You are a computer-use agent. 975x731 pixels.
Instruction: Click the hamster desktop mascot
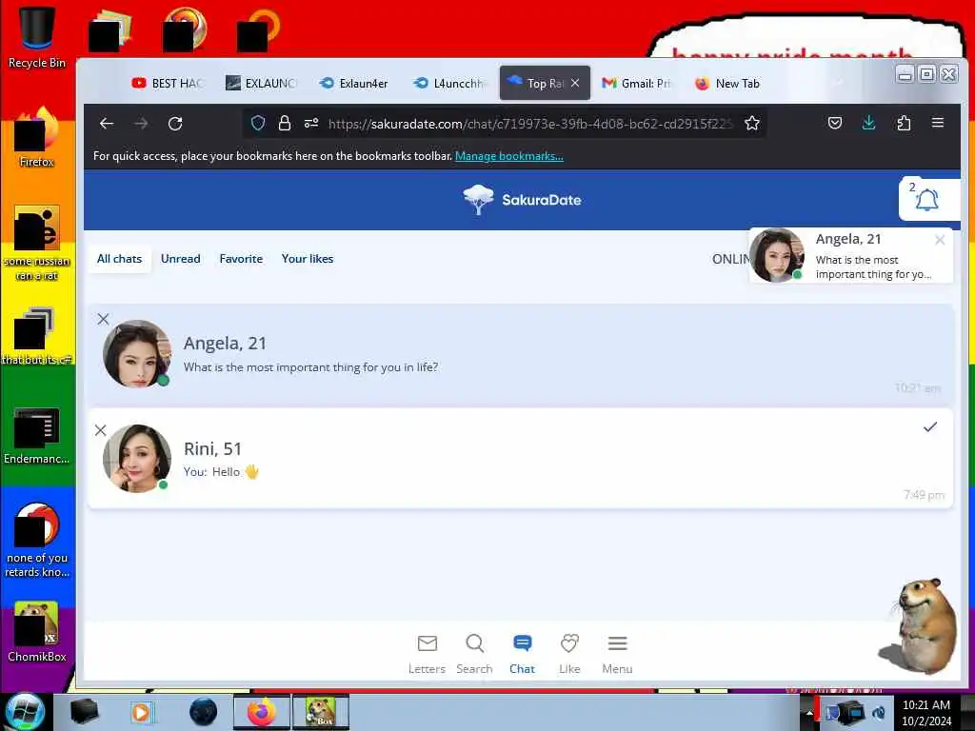(x=918, y=626)
